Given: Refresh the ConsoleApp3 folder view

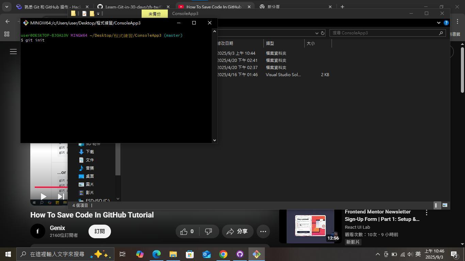Looking at the screenshot, I should coord(322,33).
